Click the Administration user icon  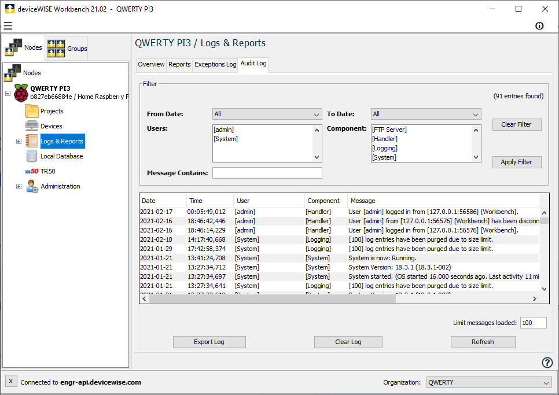pyautogui.click(x=32, y=186)
